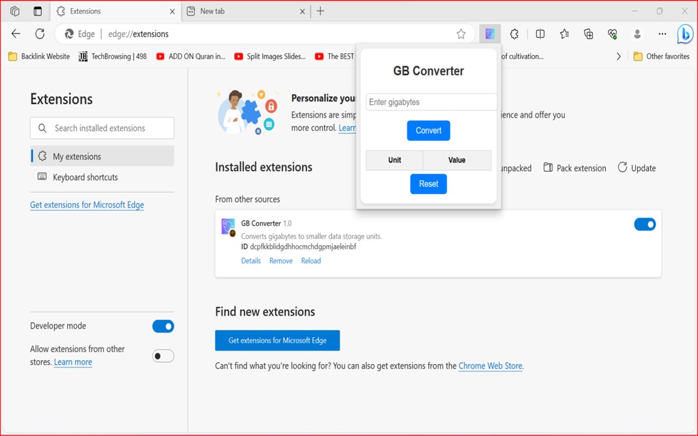This screenshot has width=698, height=436.
Task: Toggle the Developer mode switch
Action: (163, 326)
